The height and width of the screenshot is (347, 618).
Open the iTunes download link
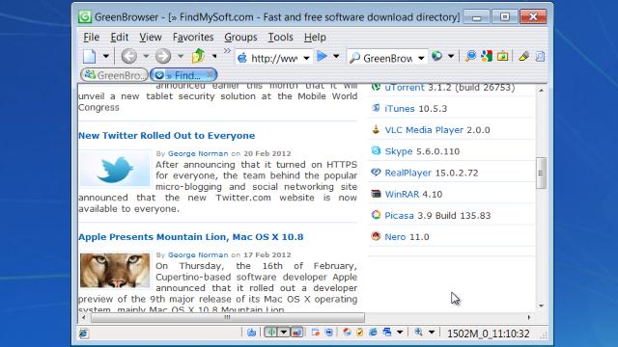click(x=400, y=109)
